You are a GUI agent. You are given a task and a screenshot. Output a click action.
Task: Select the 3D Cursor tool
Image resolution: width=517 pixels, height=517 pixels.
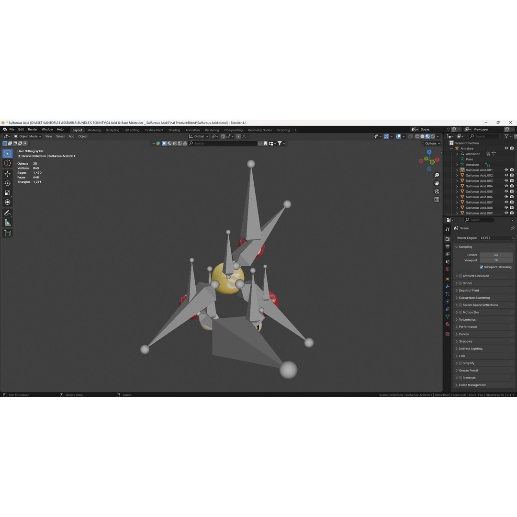point(8,163)
